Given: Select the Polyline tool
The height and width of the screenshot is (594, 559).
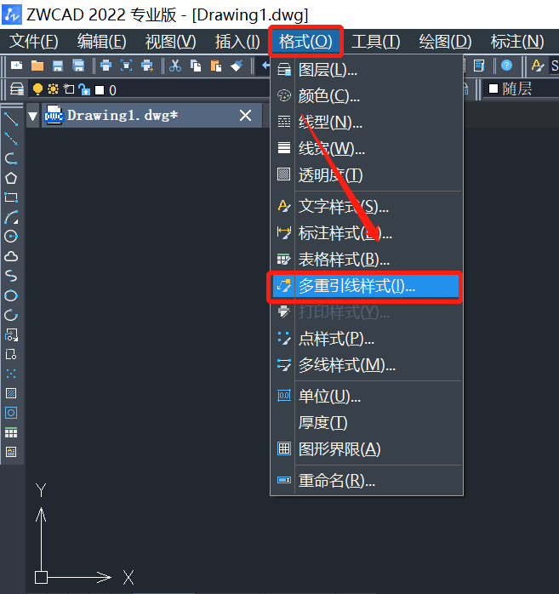Looking at the screenshot, I should [11, 159].
